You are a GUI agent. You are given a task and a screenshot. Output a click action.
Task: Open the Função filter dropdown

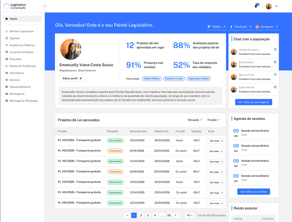coord(214,120)
